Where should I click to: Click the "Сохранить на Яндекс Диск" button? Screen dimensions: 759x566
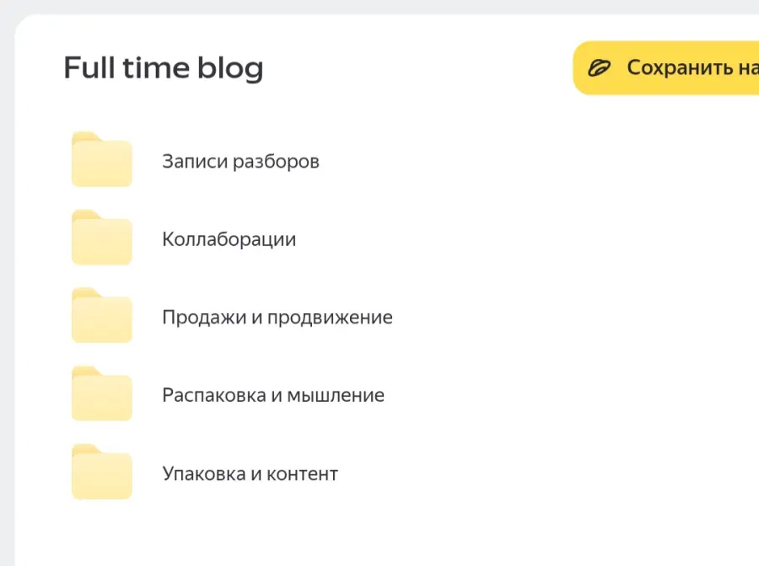click(x=675, y=67)
